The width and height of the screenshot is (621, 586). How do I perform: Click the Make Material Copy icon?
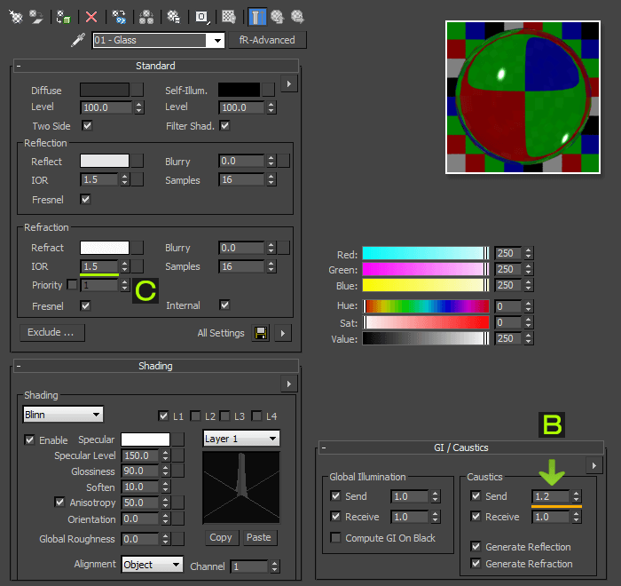coord(119,17)
